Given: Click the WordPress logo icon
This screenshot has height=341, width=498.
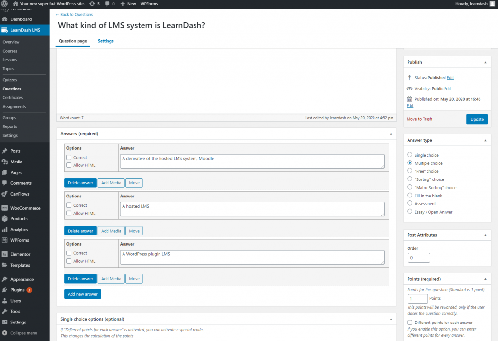Looking at the screenshot, I should click(5, 4).
